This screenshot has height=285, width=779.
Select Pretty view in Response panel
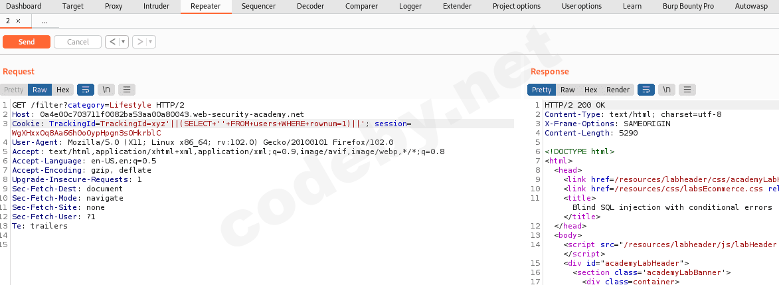click(541, 90)
